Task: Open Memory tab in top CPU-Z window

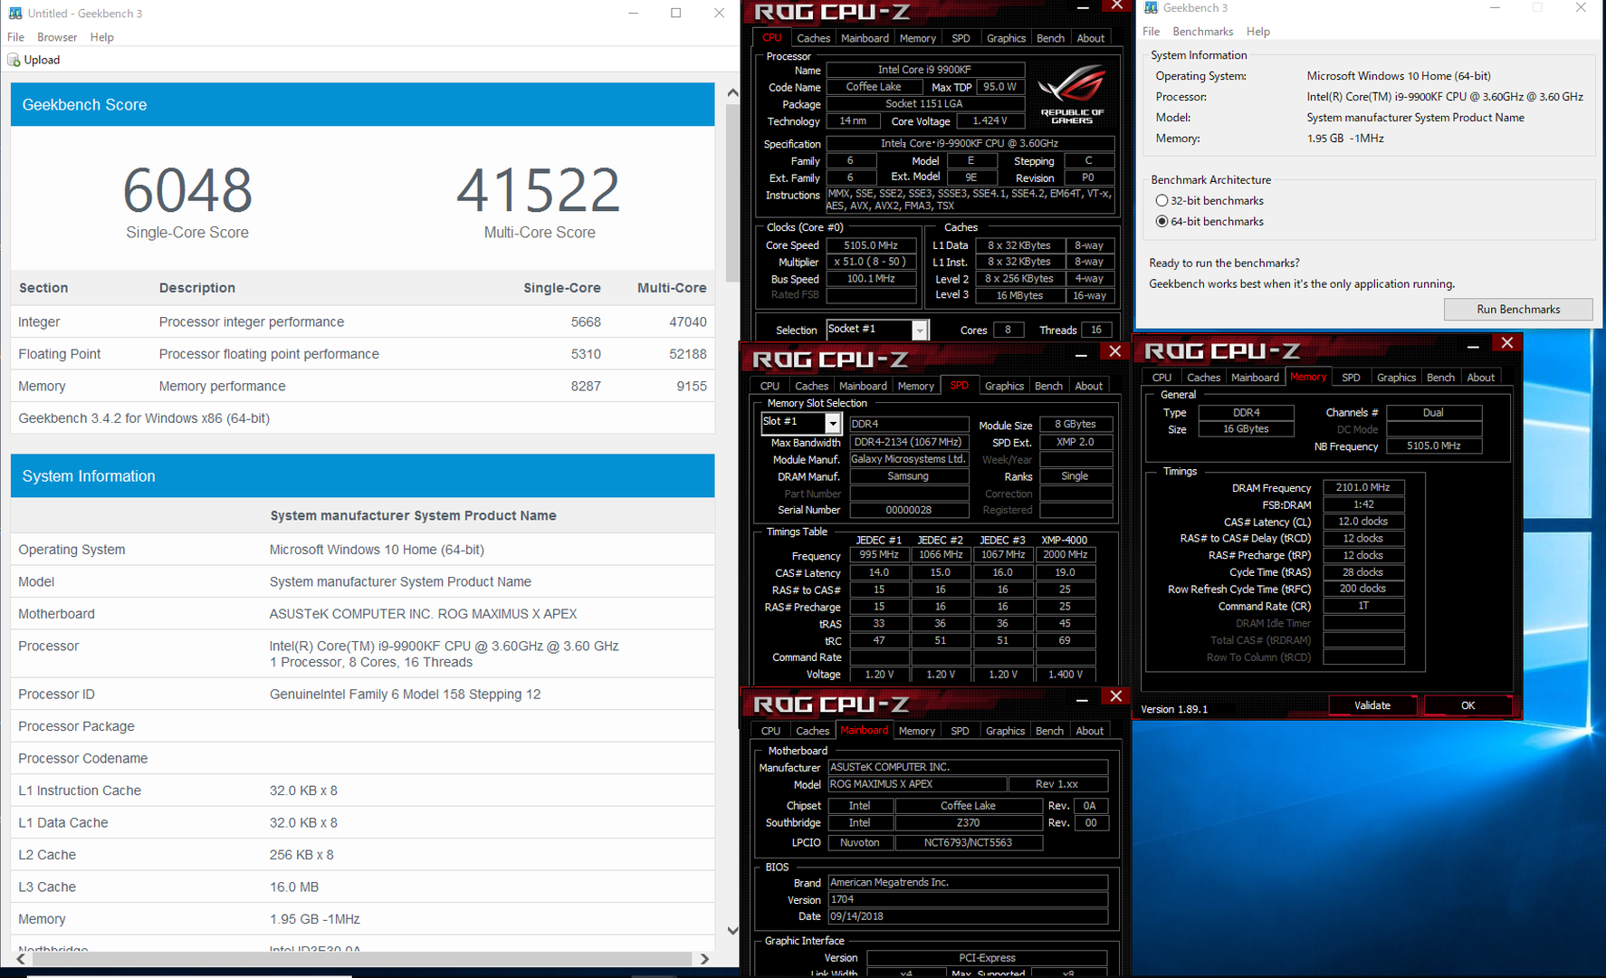Action: (918, 38)
